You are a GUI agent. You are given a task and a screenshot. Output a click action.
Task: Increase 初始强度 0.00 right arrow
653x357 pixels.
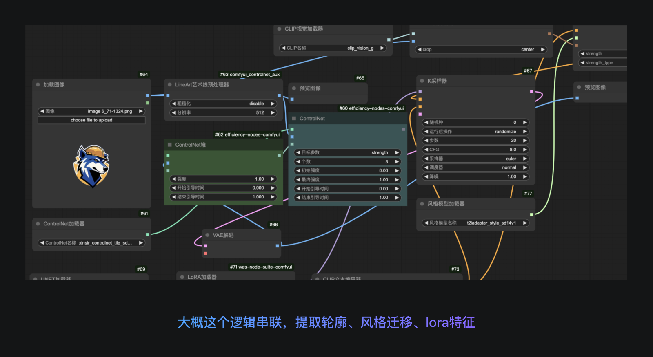pos(397,170)
